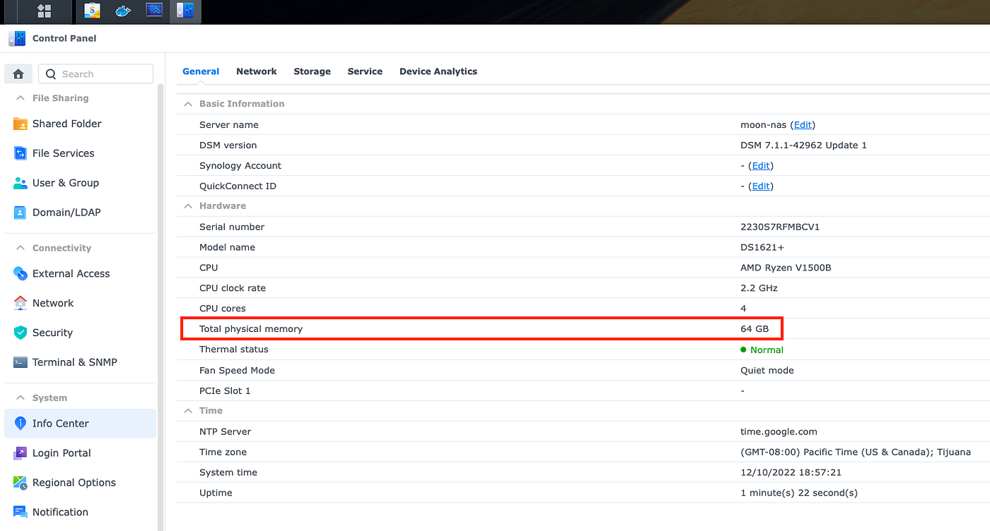Open Notification settings
The image size is (990, 531).
pyautogui.click(x=80, y=513)
